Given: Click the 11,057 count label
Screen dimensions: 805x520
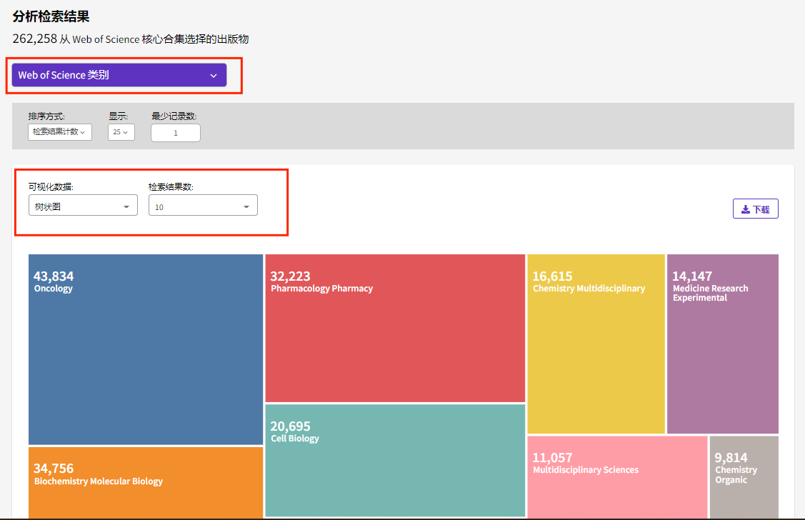Looking at the screenshot, I should [552, 457].
